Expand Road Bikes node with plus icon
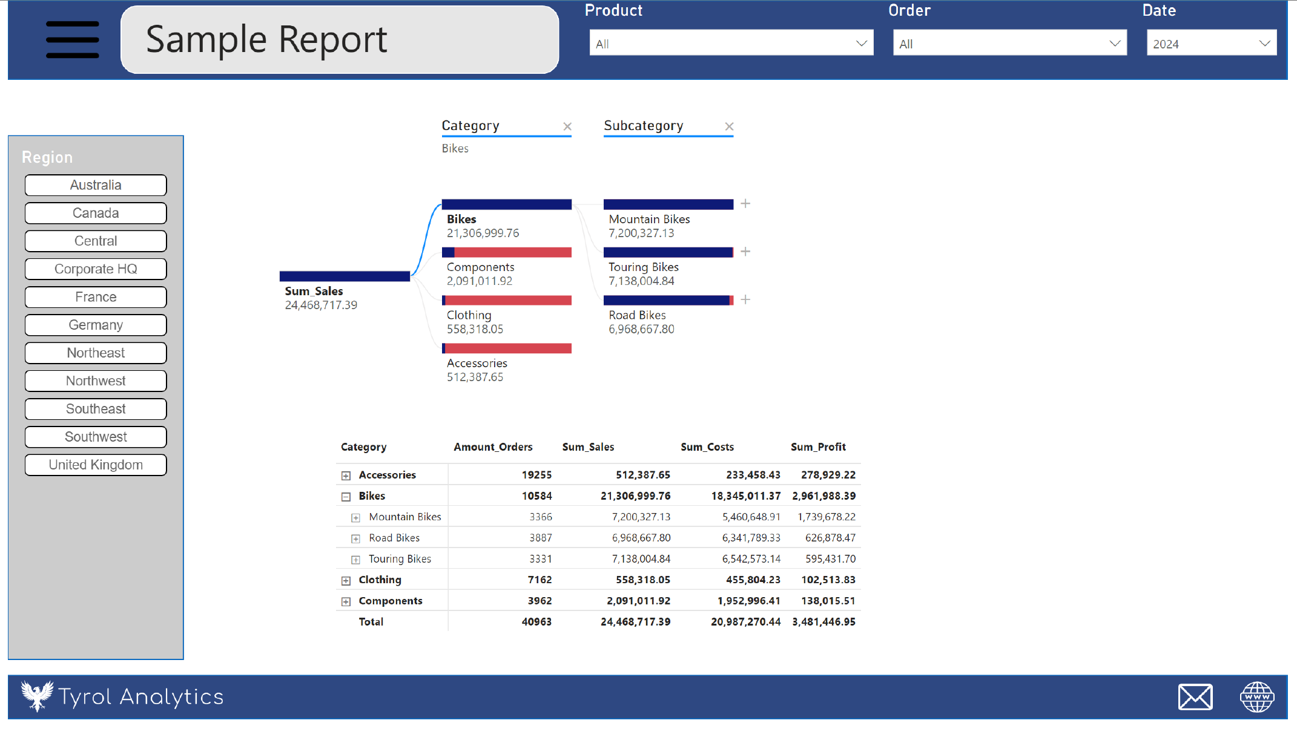The image size is (1297, 729). pos(745,299)
